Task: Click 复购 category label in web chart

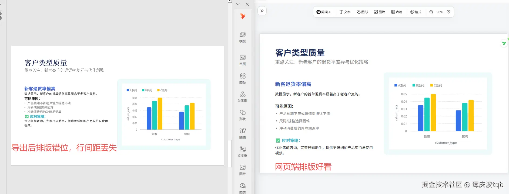Action: click(465, 136)
